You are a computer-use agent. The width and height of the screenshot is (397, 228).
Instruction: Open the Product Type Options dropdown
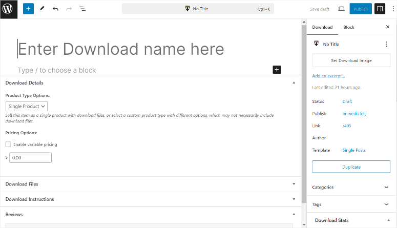[27, 106]
